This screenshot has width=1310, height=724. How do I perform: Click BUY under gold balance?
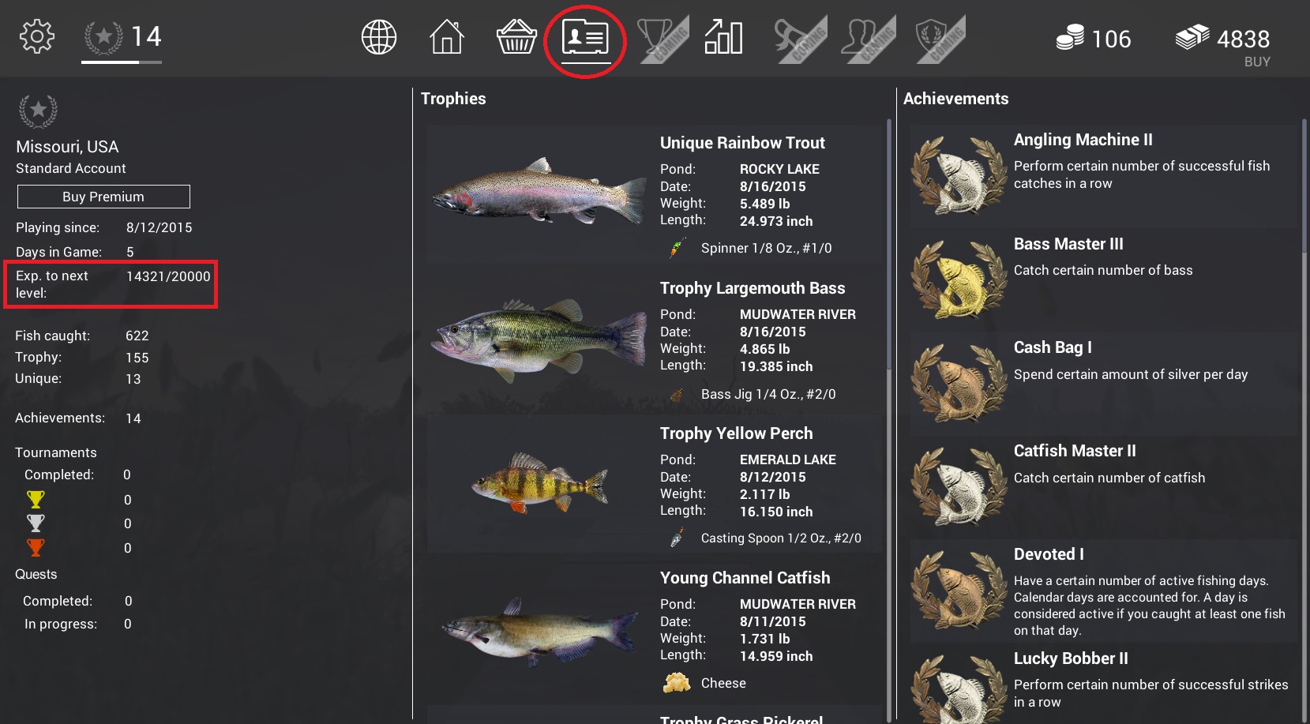coord(1257,62)
